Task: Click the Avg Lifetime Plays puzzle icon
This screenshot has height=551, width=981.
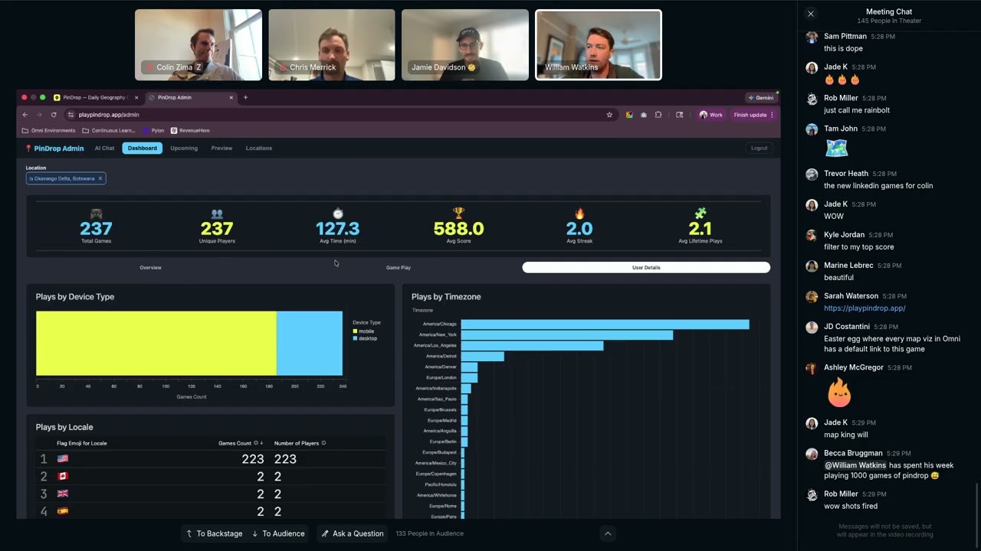Action: click(700, 214)
